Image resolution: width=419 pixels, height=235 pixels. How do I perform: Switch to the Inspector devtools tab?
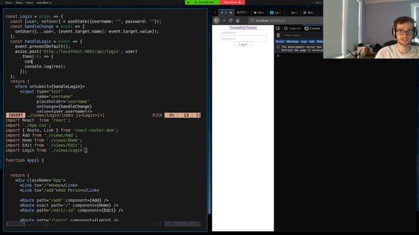(293, 28)
